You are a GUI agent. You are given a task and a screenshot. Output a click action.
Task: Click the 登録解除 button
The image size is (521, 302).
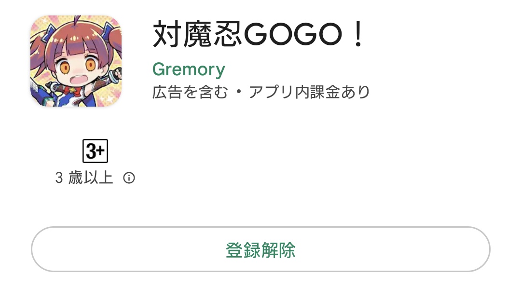pos(260,249)
